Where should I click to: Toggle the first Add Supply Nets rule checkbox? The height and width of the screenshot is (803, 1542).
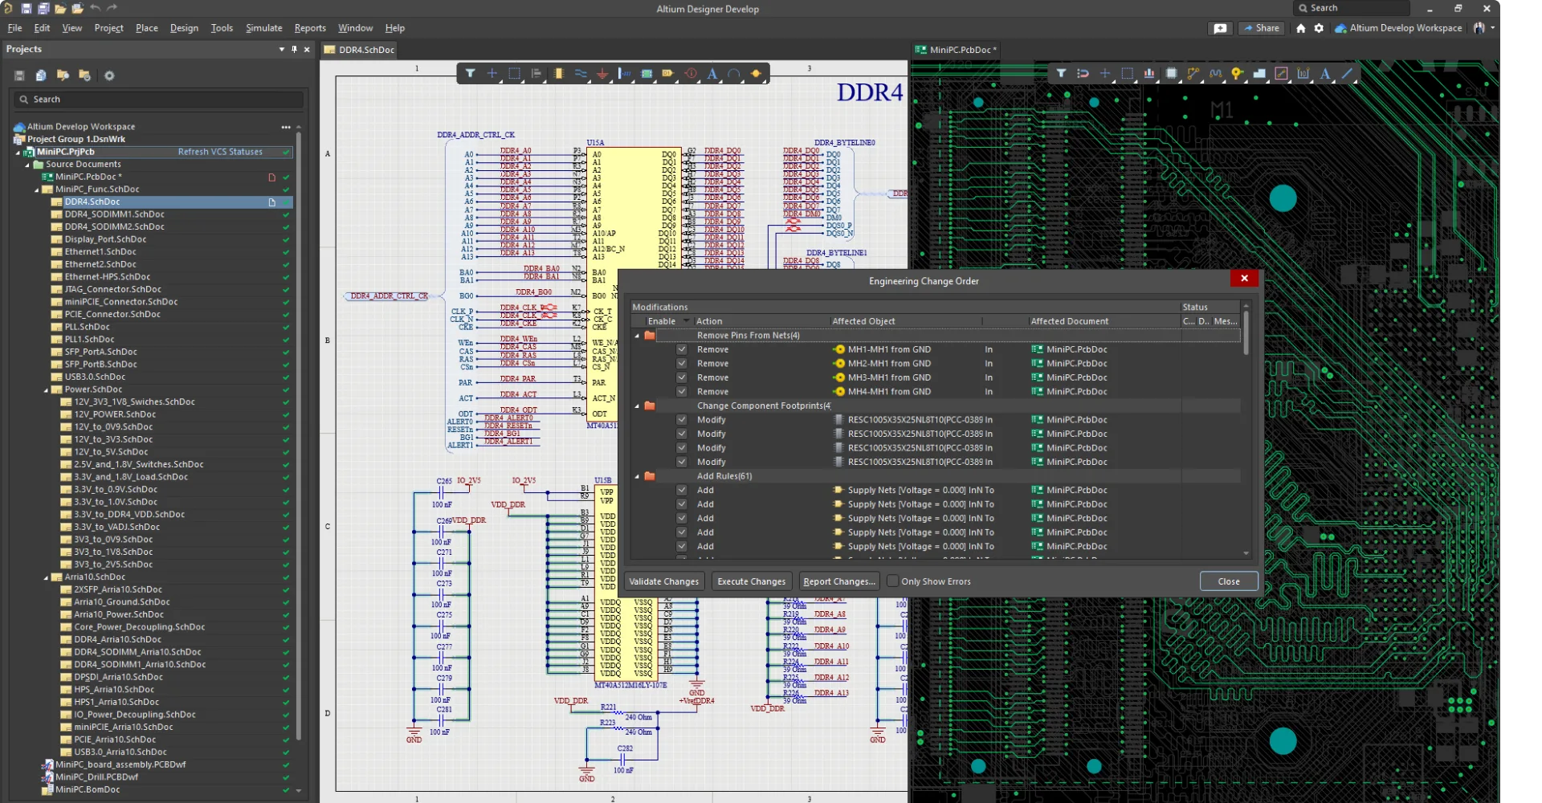[x=682, y=490]
